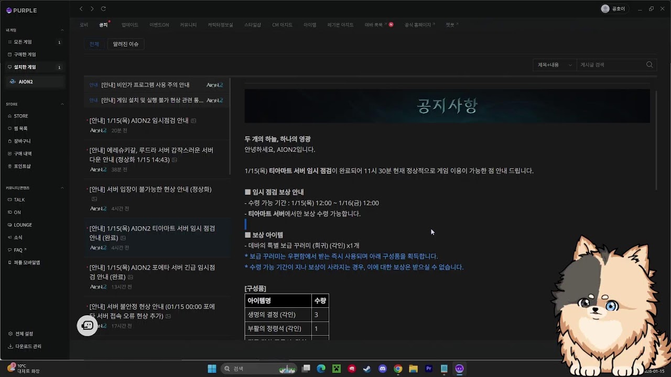Switch to the 레기온 아지트 tab
Image resolution: width=671 pixels, height=377 pixels.
point(341,25)
